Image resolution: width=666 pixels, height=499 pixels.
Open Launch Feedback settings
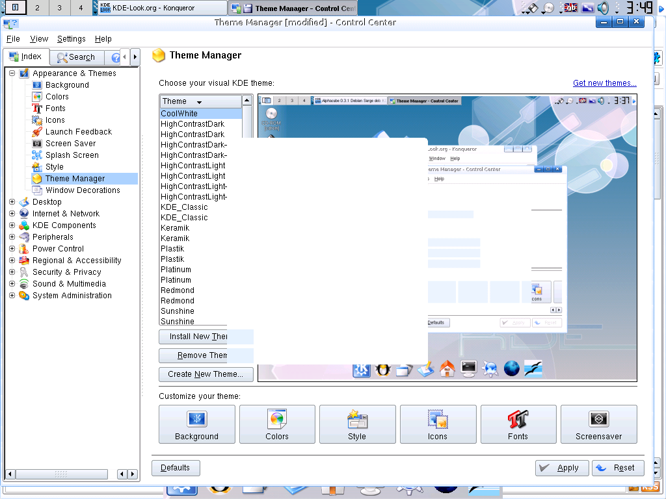[78, 131]
